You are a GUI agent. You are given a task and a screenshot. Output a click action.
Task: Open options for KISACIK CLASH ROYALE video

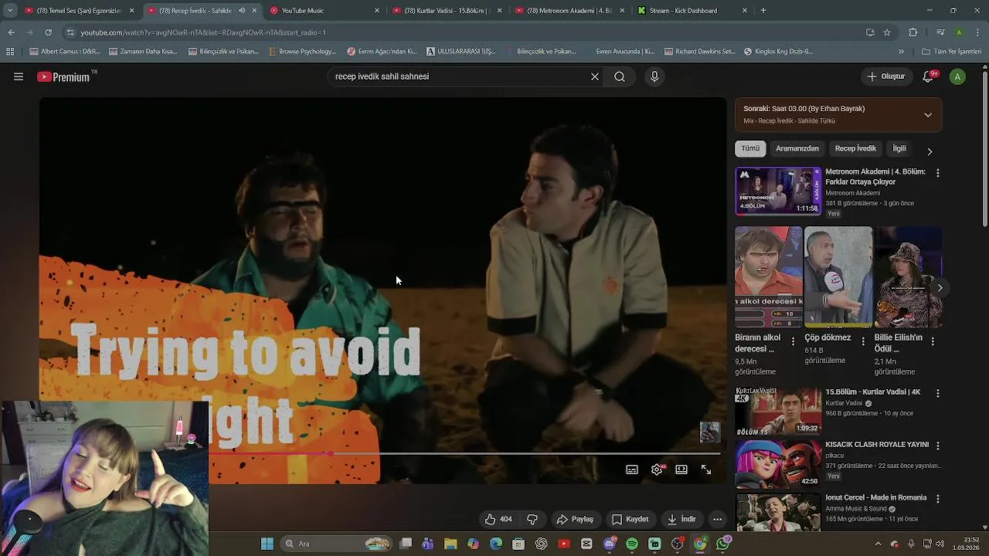(x=938, y=446)
